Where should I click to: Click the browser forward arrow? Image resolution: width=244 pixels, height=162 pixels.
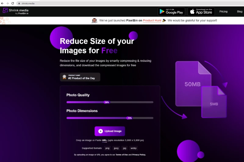(7, 3)
